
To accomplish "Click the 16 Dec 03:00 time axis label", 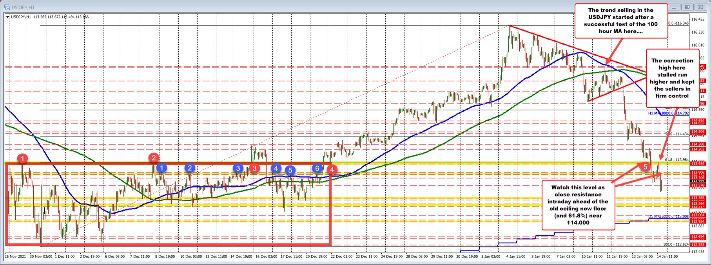I will point(266,256).
